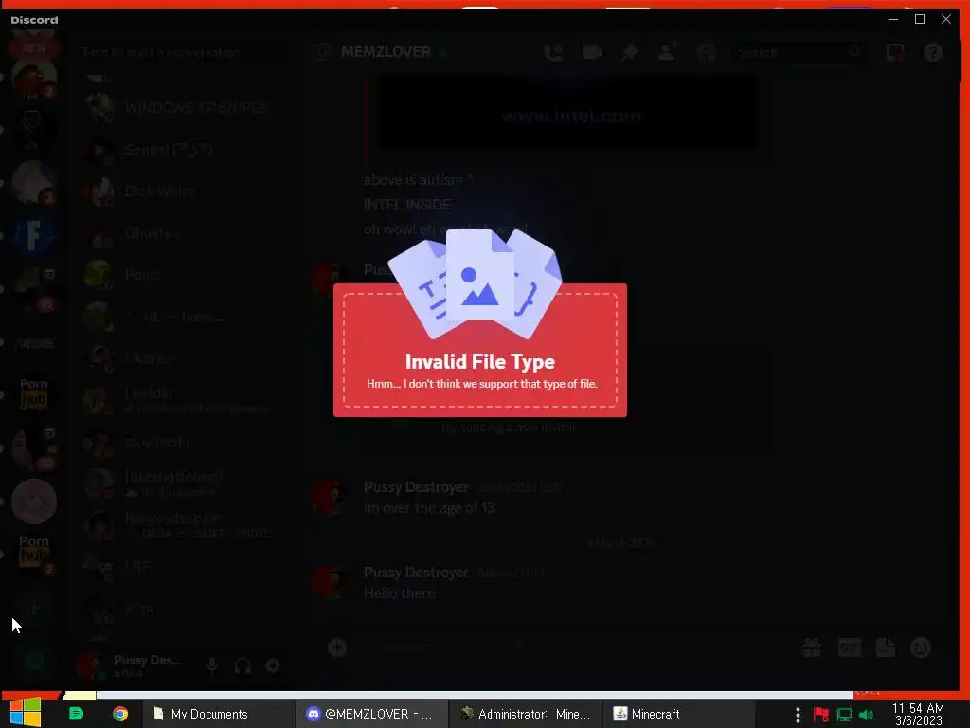The height and width of the screenshot is (728, 970).
Task: Click the red flag tray icon
Action: (x=821, y=715)
